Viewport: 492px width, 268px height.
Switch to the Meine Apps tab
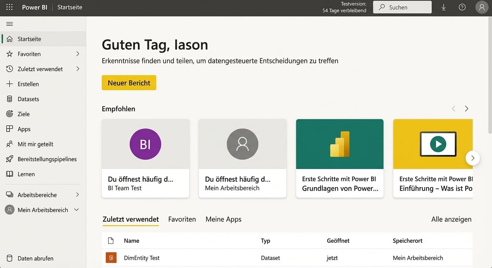pos(223,219)
